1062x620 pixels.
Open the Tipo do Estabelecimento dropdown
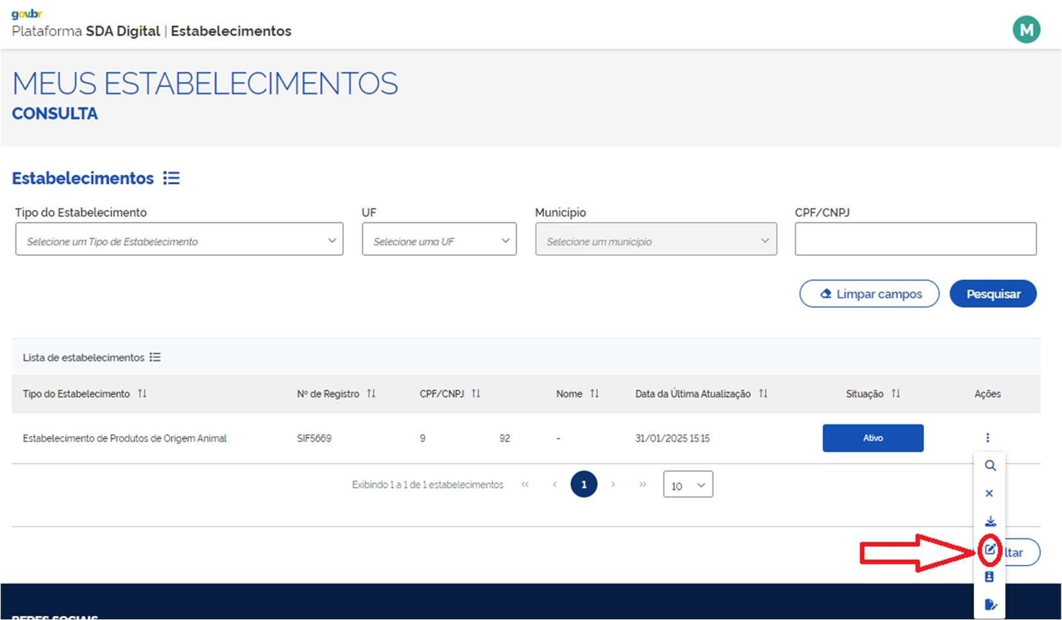click(x=179, y=240)
